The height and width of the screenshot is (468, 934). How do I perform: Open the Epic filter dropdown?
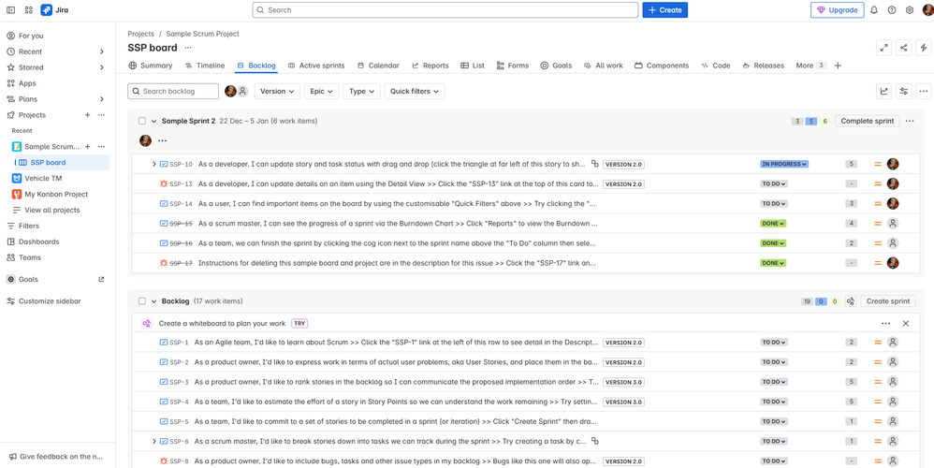(x=322, y=91)
